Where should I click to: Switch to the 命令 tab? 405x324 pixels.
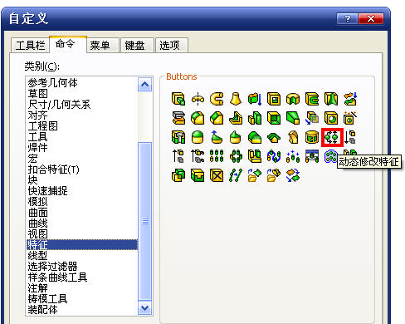click(x=68, y=44)
